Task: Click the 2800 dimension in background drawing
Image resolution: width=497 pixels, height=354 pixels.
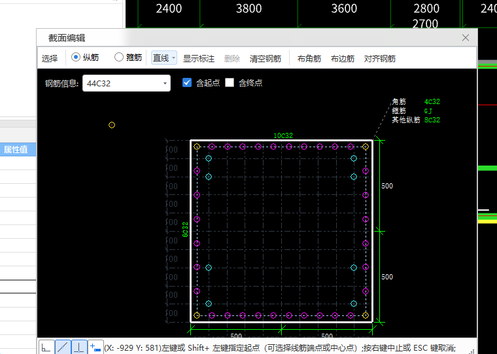Action: [426, 9]
